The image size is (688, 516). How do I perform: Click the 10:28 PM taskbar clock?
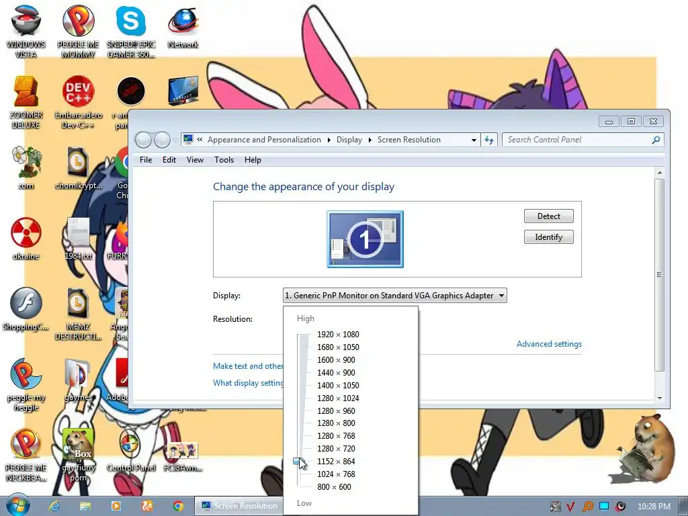654,507
